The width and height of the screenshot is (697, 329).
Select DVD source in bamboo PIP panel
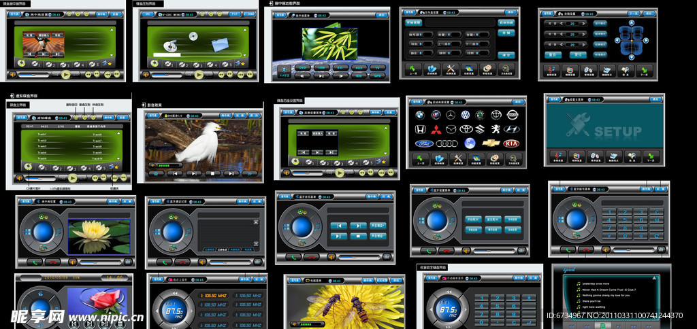point(302,67)
